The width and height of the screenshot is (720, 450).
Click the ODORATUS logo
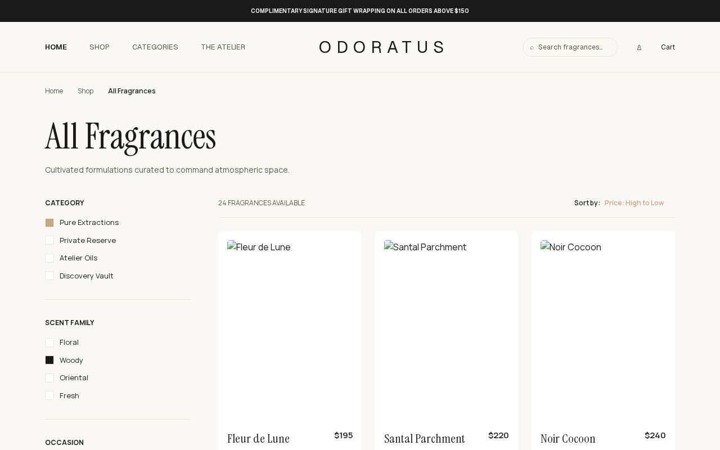coord(382,47)
